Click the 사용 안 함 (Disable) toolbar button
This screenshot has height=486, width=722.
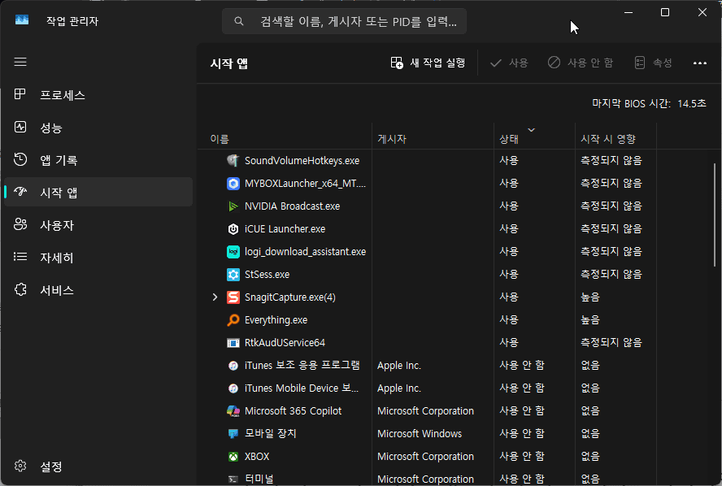581,63
